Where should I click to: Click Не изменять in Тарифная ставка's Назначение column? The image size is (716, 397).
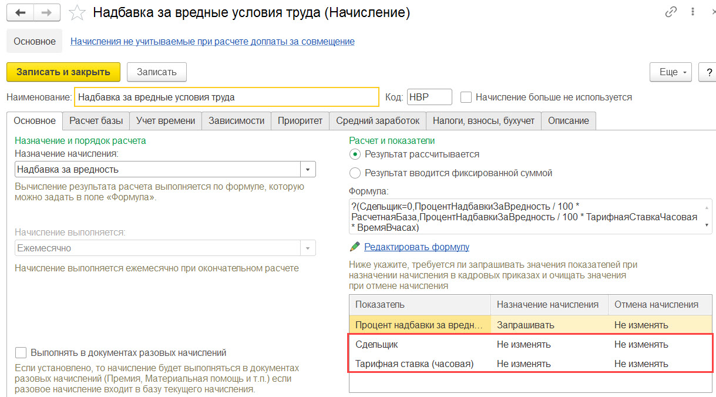tap(549, 364)
